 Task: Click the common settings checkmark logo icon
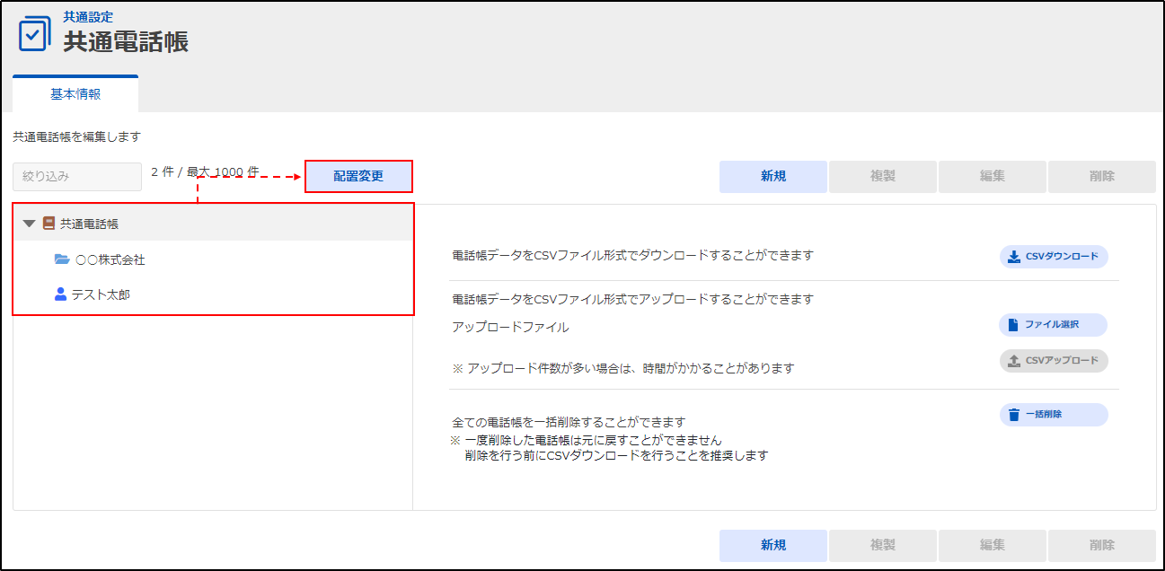point(34,34)
